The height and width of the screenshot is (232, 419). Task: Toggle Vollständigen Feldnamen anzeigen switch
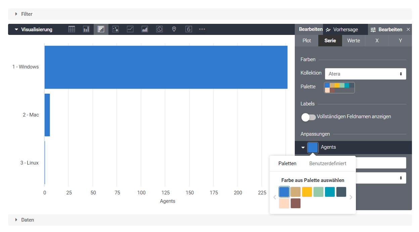[x=309, y=117]
